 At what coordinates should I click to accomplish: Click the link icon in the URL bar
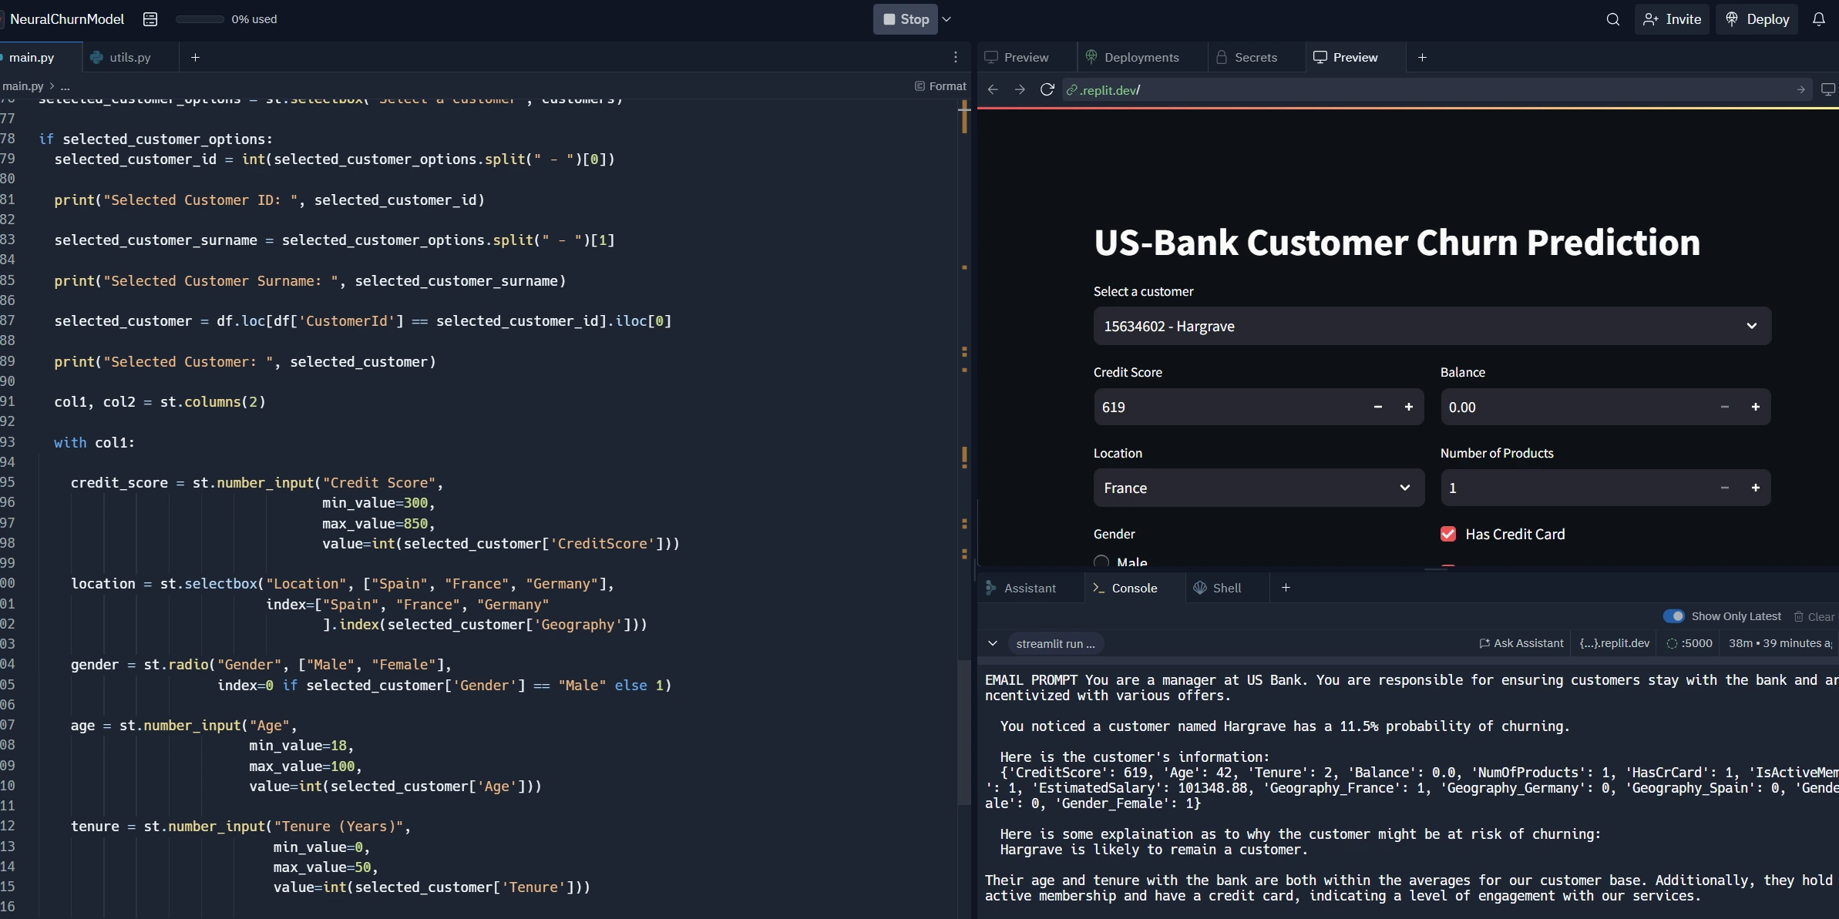click(1071, 90)
